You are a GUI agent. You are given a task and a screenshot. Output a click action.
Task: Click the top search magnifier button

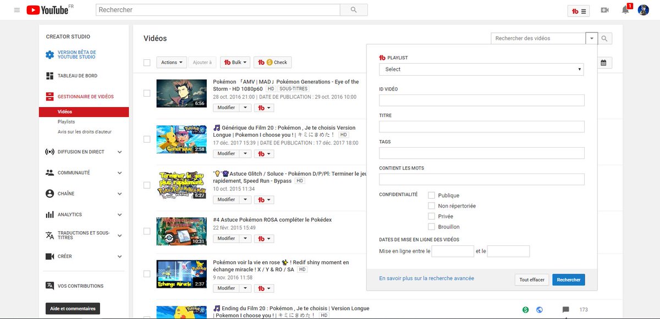pyautogui.click(x=354, y=10)
